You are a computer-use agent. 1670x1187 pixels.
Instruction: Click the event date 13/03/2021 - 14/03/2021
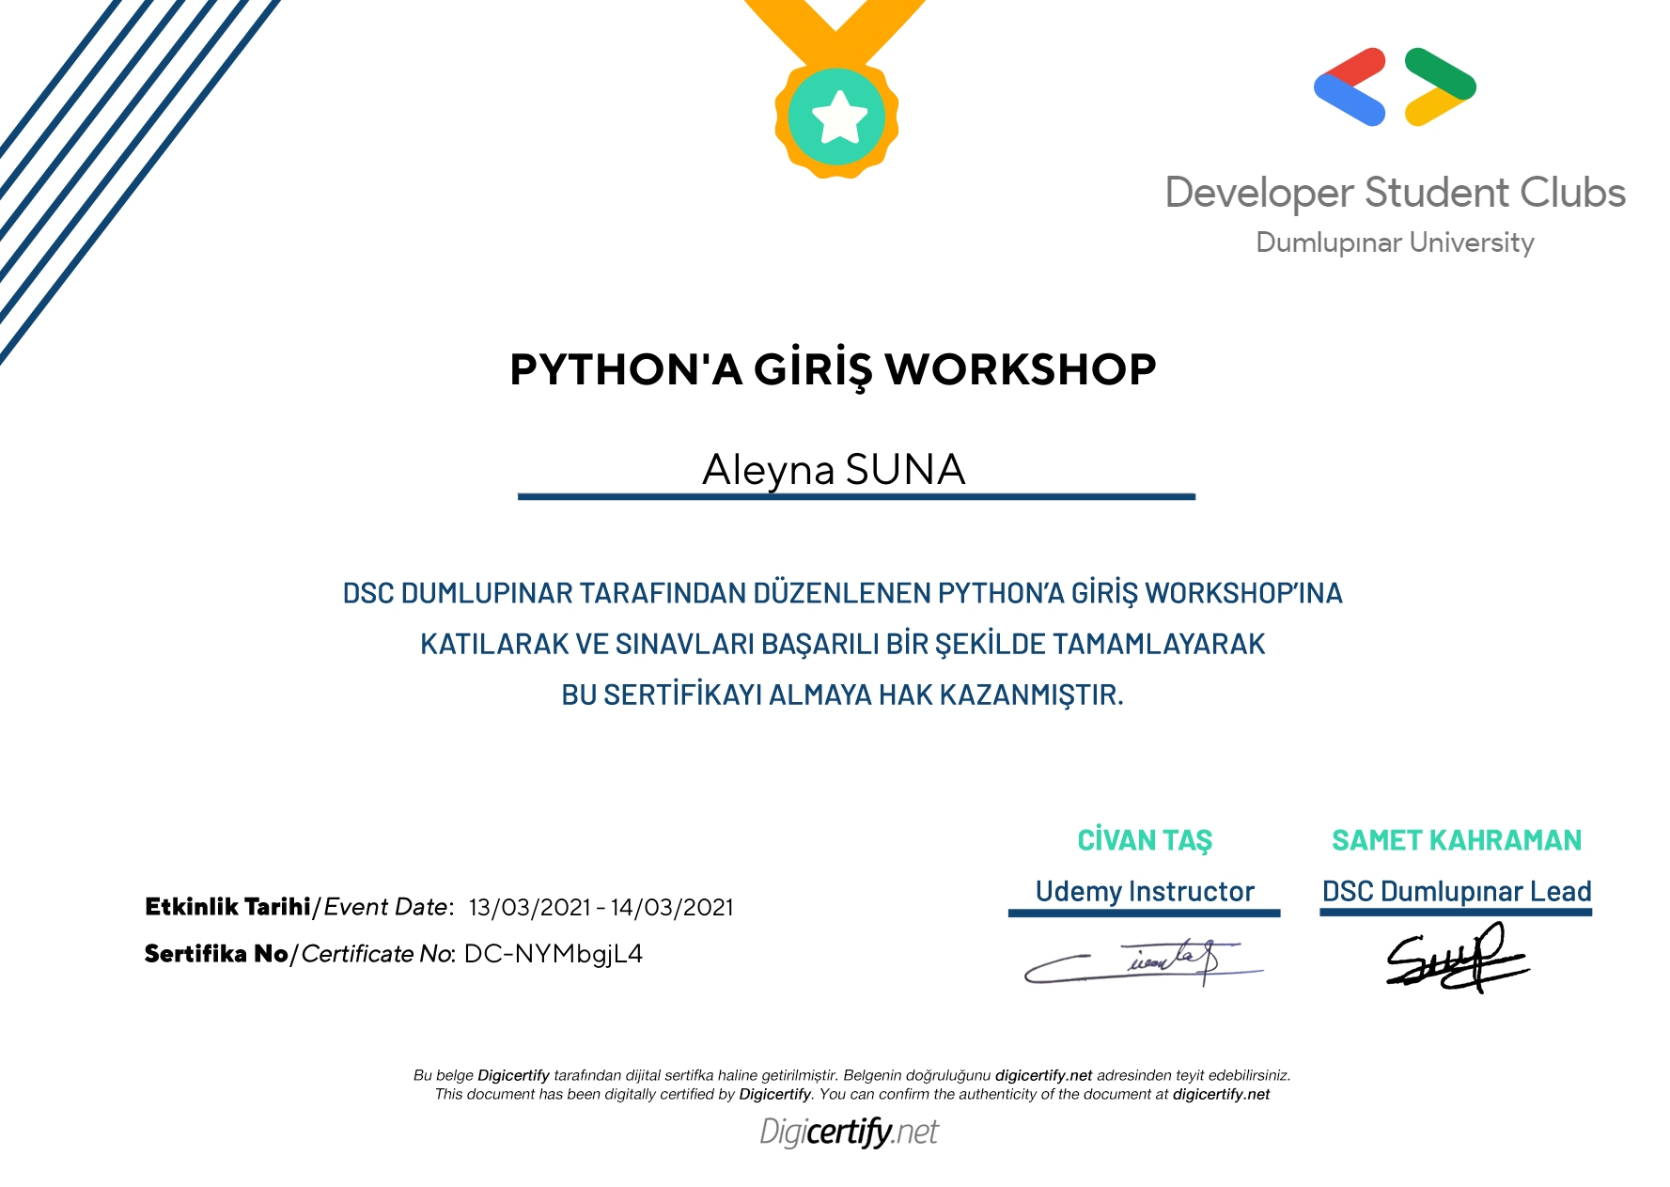coord(601,908)
